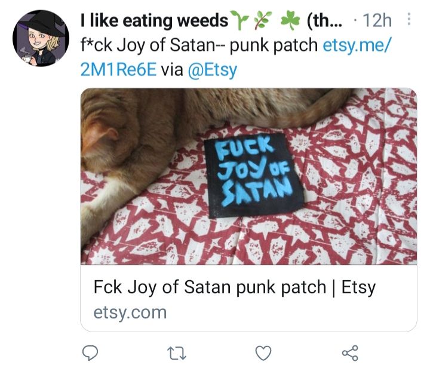This screenshot has width=430, height=371.
Task: Click the shamrock emoji in display name
Action: coord(290,20)
